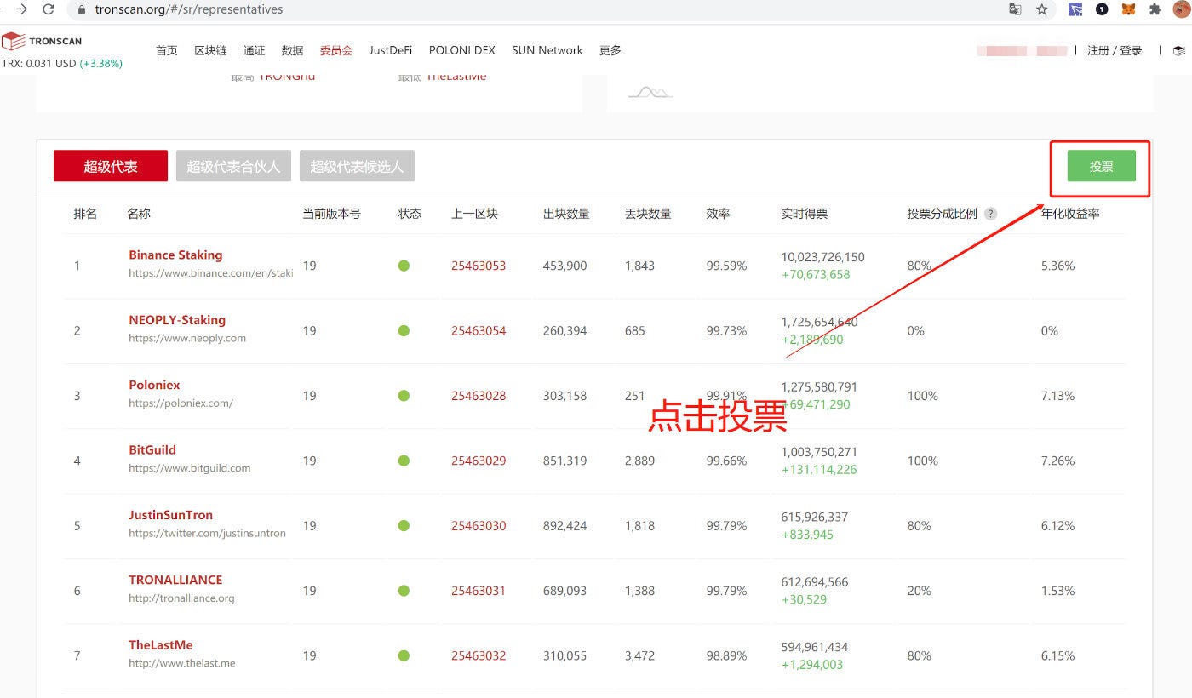Click the 892,424 blocks produced value
The width and height of the screenshot is (1192, 698).
tap(564, 526)
